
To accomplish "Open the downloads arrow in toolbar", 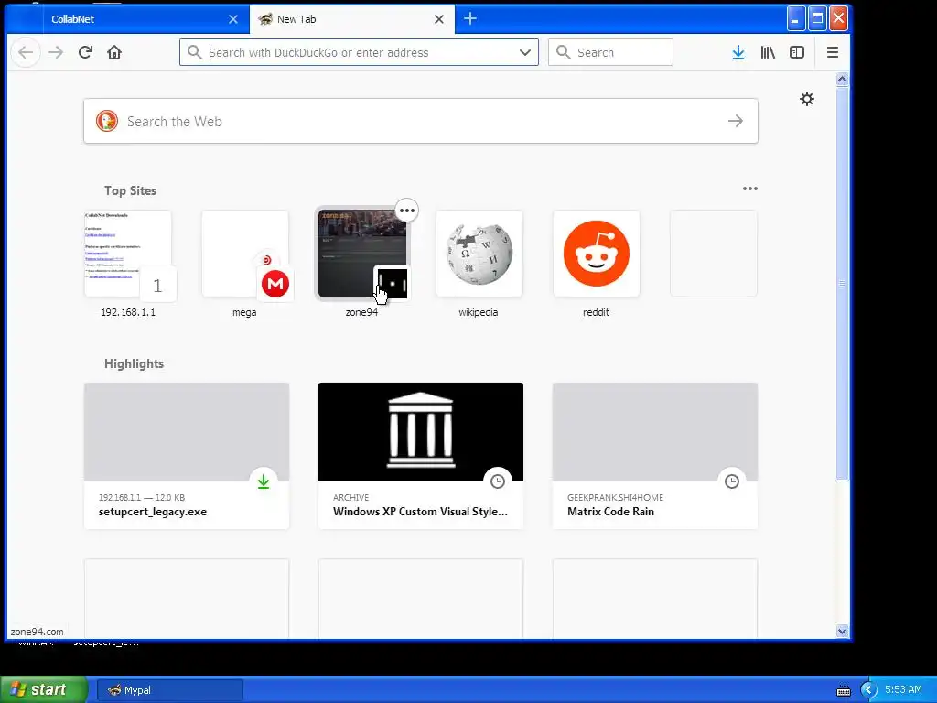I will tap(738, 52).
